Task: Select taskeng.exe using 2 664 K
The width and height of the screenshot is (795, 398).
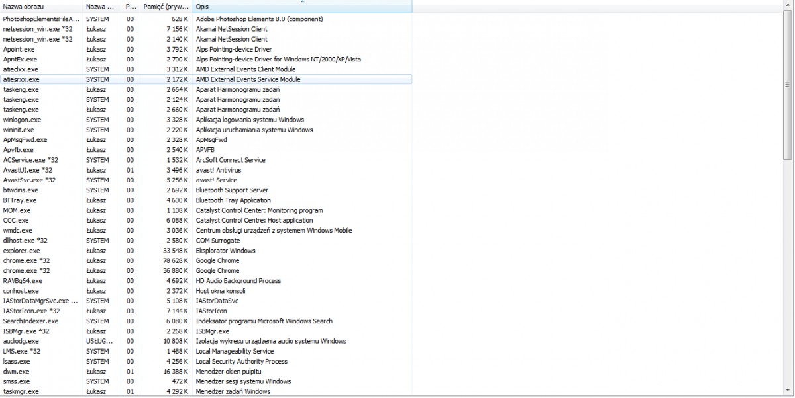Action: [x=206, y=89]
